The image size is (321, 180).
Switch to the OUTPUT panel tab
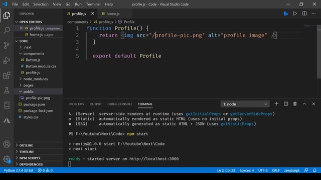coord(96,104)
